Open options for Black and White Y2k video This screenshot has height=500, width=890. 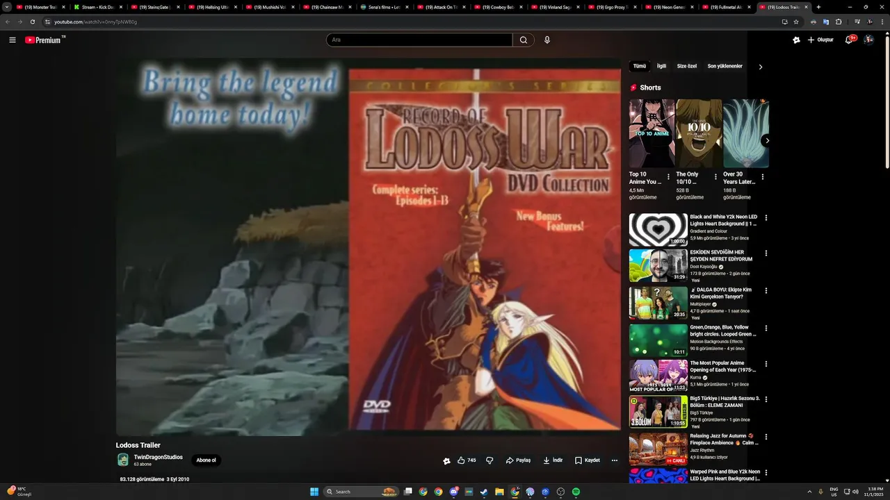coord(766,218)
